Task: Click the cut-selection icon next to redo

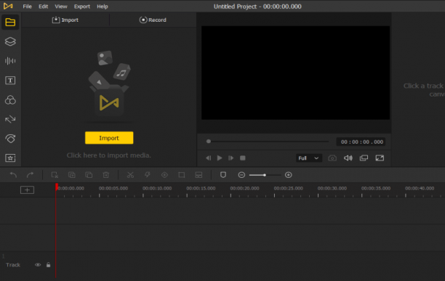Action: [55, 175]
